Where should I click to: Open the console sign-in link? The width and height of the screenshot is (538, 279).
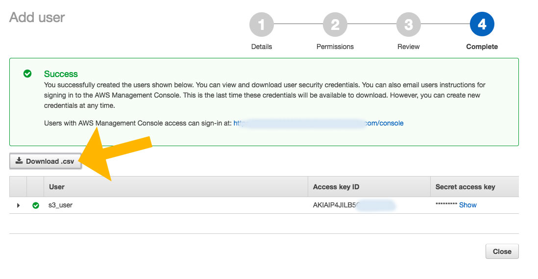point(318,123)
